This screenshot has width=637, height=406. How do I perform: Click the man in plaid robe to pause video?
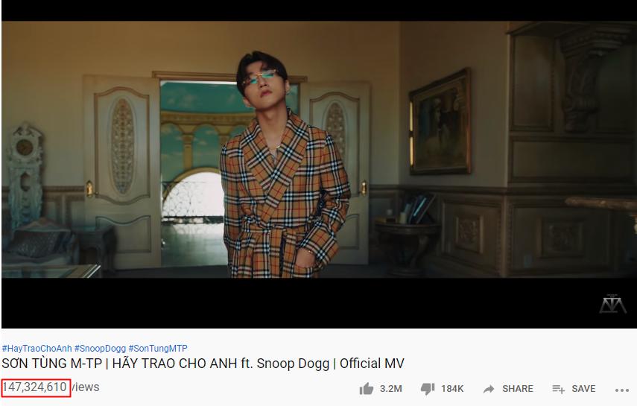283,171
